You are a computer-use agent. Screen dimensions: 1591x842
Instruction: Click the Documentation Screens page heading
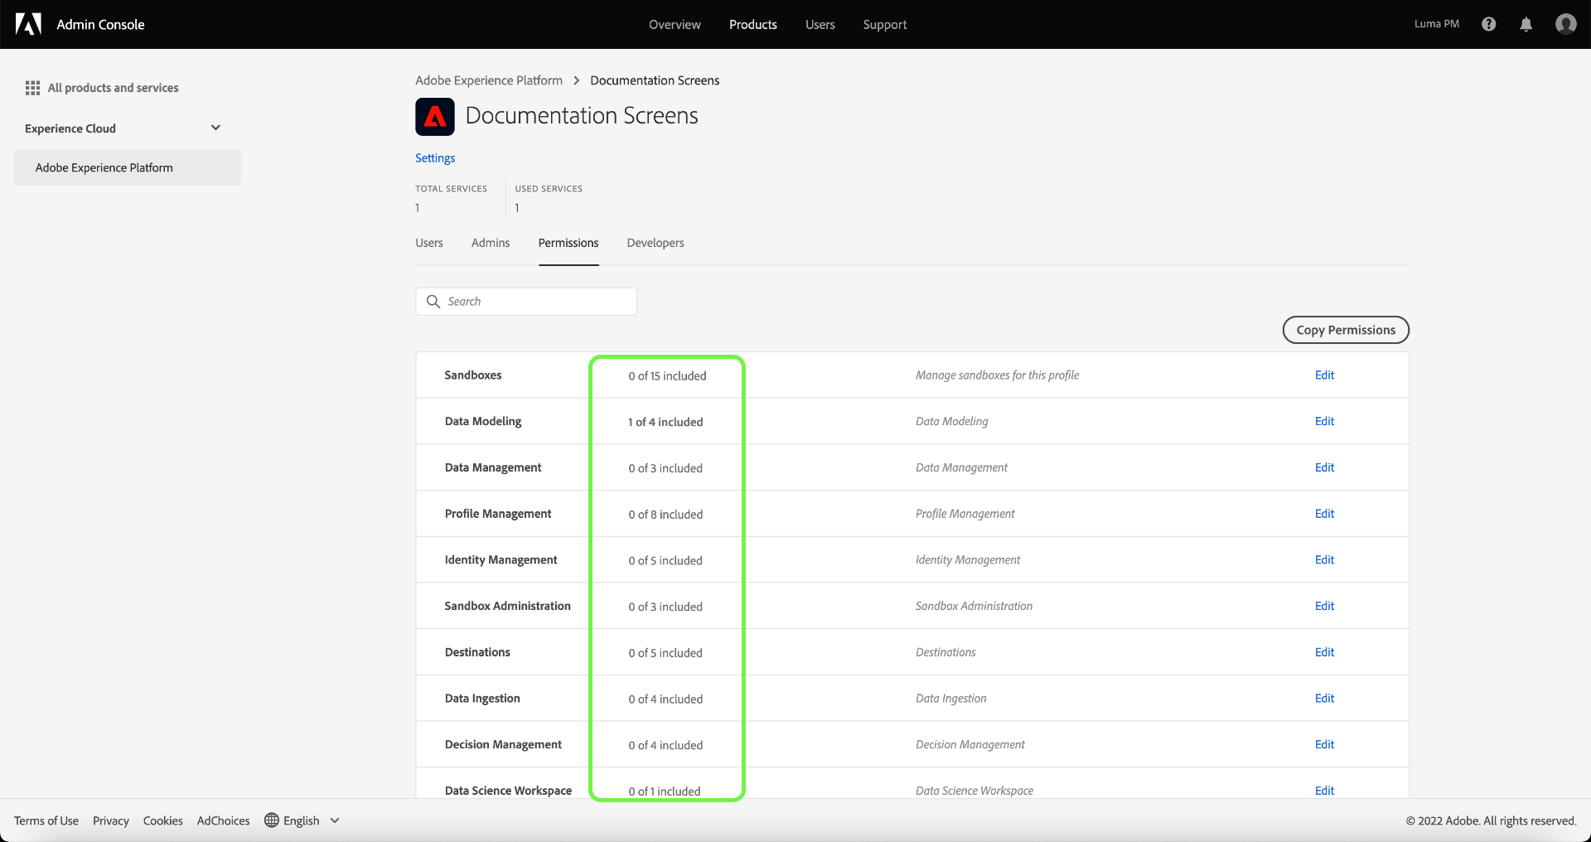582,116
